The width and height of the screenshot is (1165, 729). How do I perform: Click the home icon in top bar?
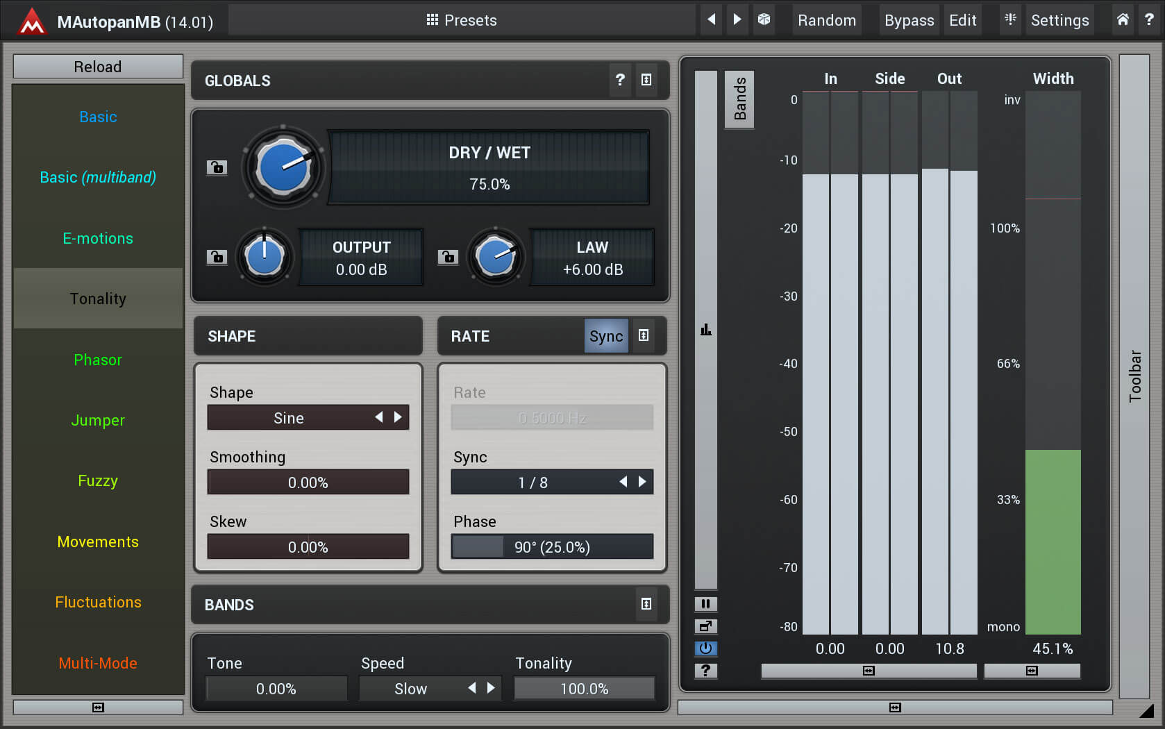[1123, 19]
